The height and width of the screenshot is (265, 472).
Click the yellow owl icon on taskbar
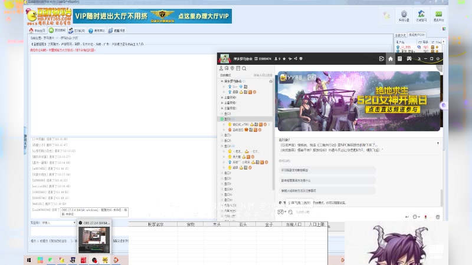[x=105, y=260]
